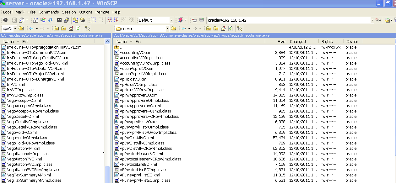This screenshot has width=396, height=183.
Task: Open the Commands menu
Action: point(49,12)
